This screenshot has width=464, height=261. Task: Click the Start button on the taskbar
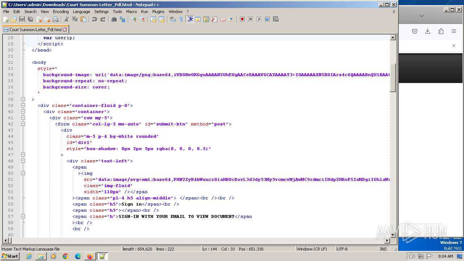point(10,256)
